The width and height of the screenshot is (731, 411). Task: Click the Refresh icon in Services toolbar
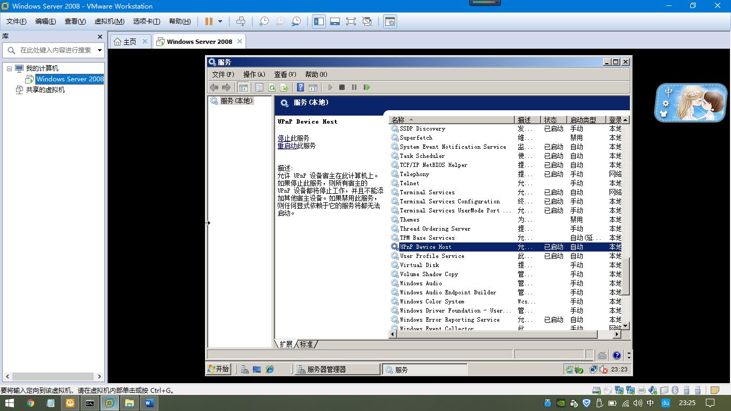tap(272, 87)
